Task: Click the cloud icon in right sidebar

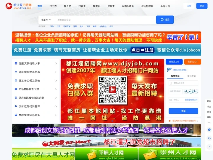Action: [209, 138]
